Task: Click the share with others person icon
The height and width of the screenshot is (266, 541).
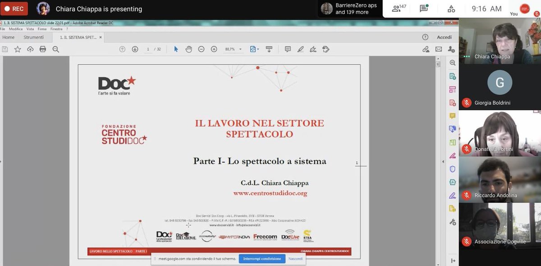Action: [451, 49]
